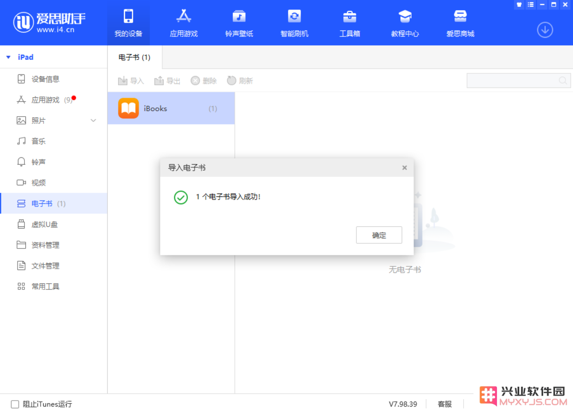This screenshot has height=413, width=573.
Task: Select the iBooks category row
Action: [171, 108]
